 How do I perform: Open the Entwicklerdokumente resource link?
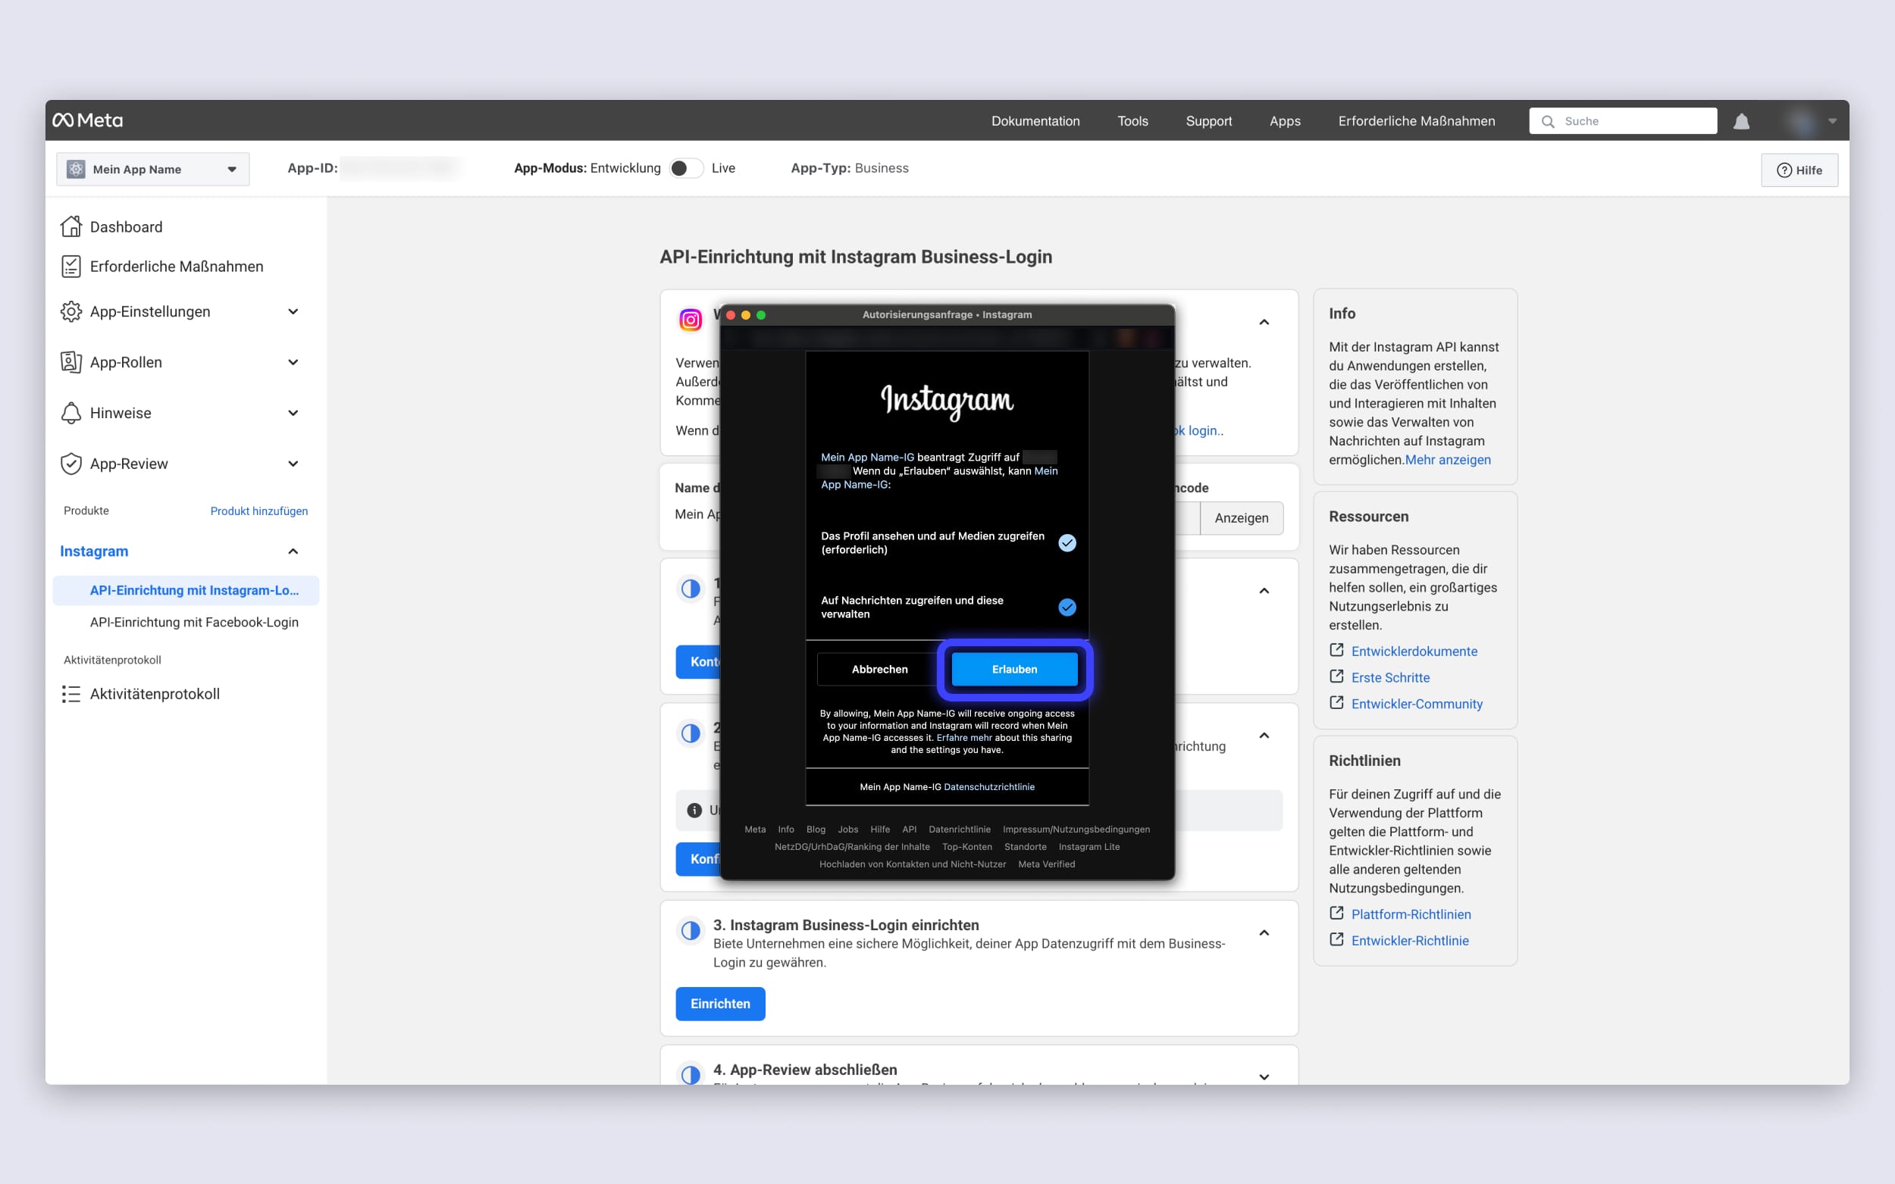point(1414,651)
